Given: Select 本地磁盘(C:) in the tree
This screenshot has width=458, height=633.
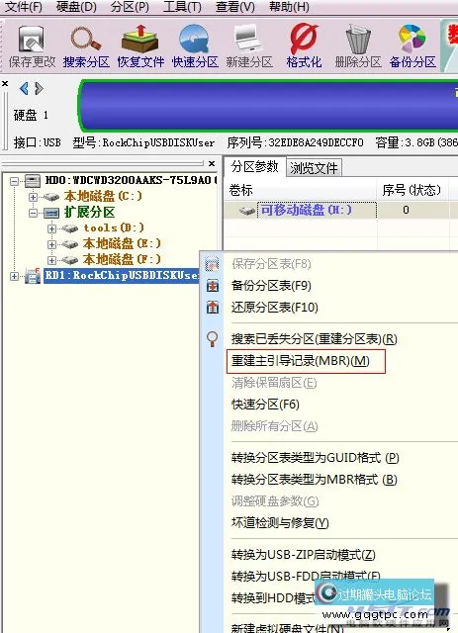Looking at the screenshot, I should (104, 196).
